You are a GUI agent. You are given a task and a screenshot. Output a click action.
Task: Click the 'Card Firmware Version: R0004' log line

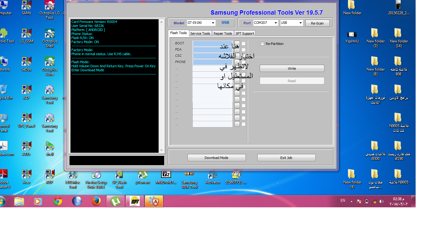coord(94,22)
